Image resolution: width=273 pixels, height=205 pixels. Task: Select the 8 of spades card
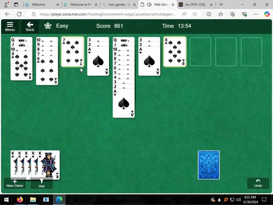[175, 52]
